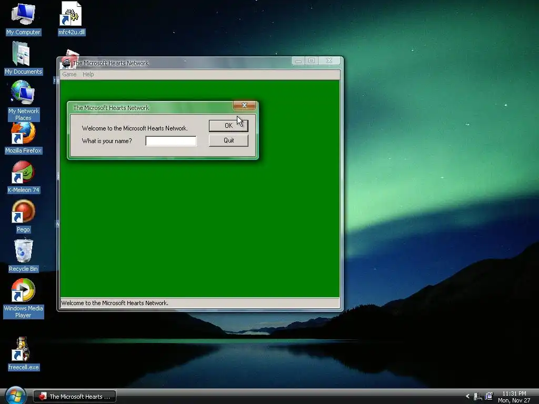Image resolution: width=539 pixels, height=404 pixels.
Task: Open the Start menu orb
Action: (x=15, y=395)
